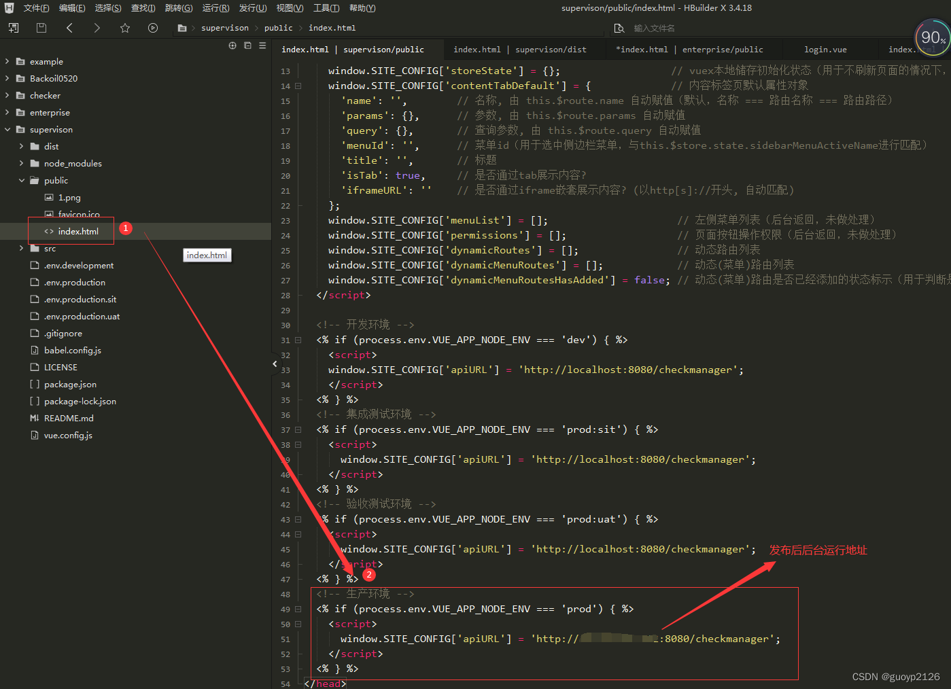Expand the dist folder
This screenshot has height=689, width=951.
tap(21, 146)
